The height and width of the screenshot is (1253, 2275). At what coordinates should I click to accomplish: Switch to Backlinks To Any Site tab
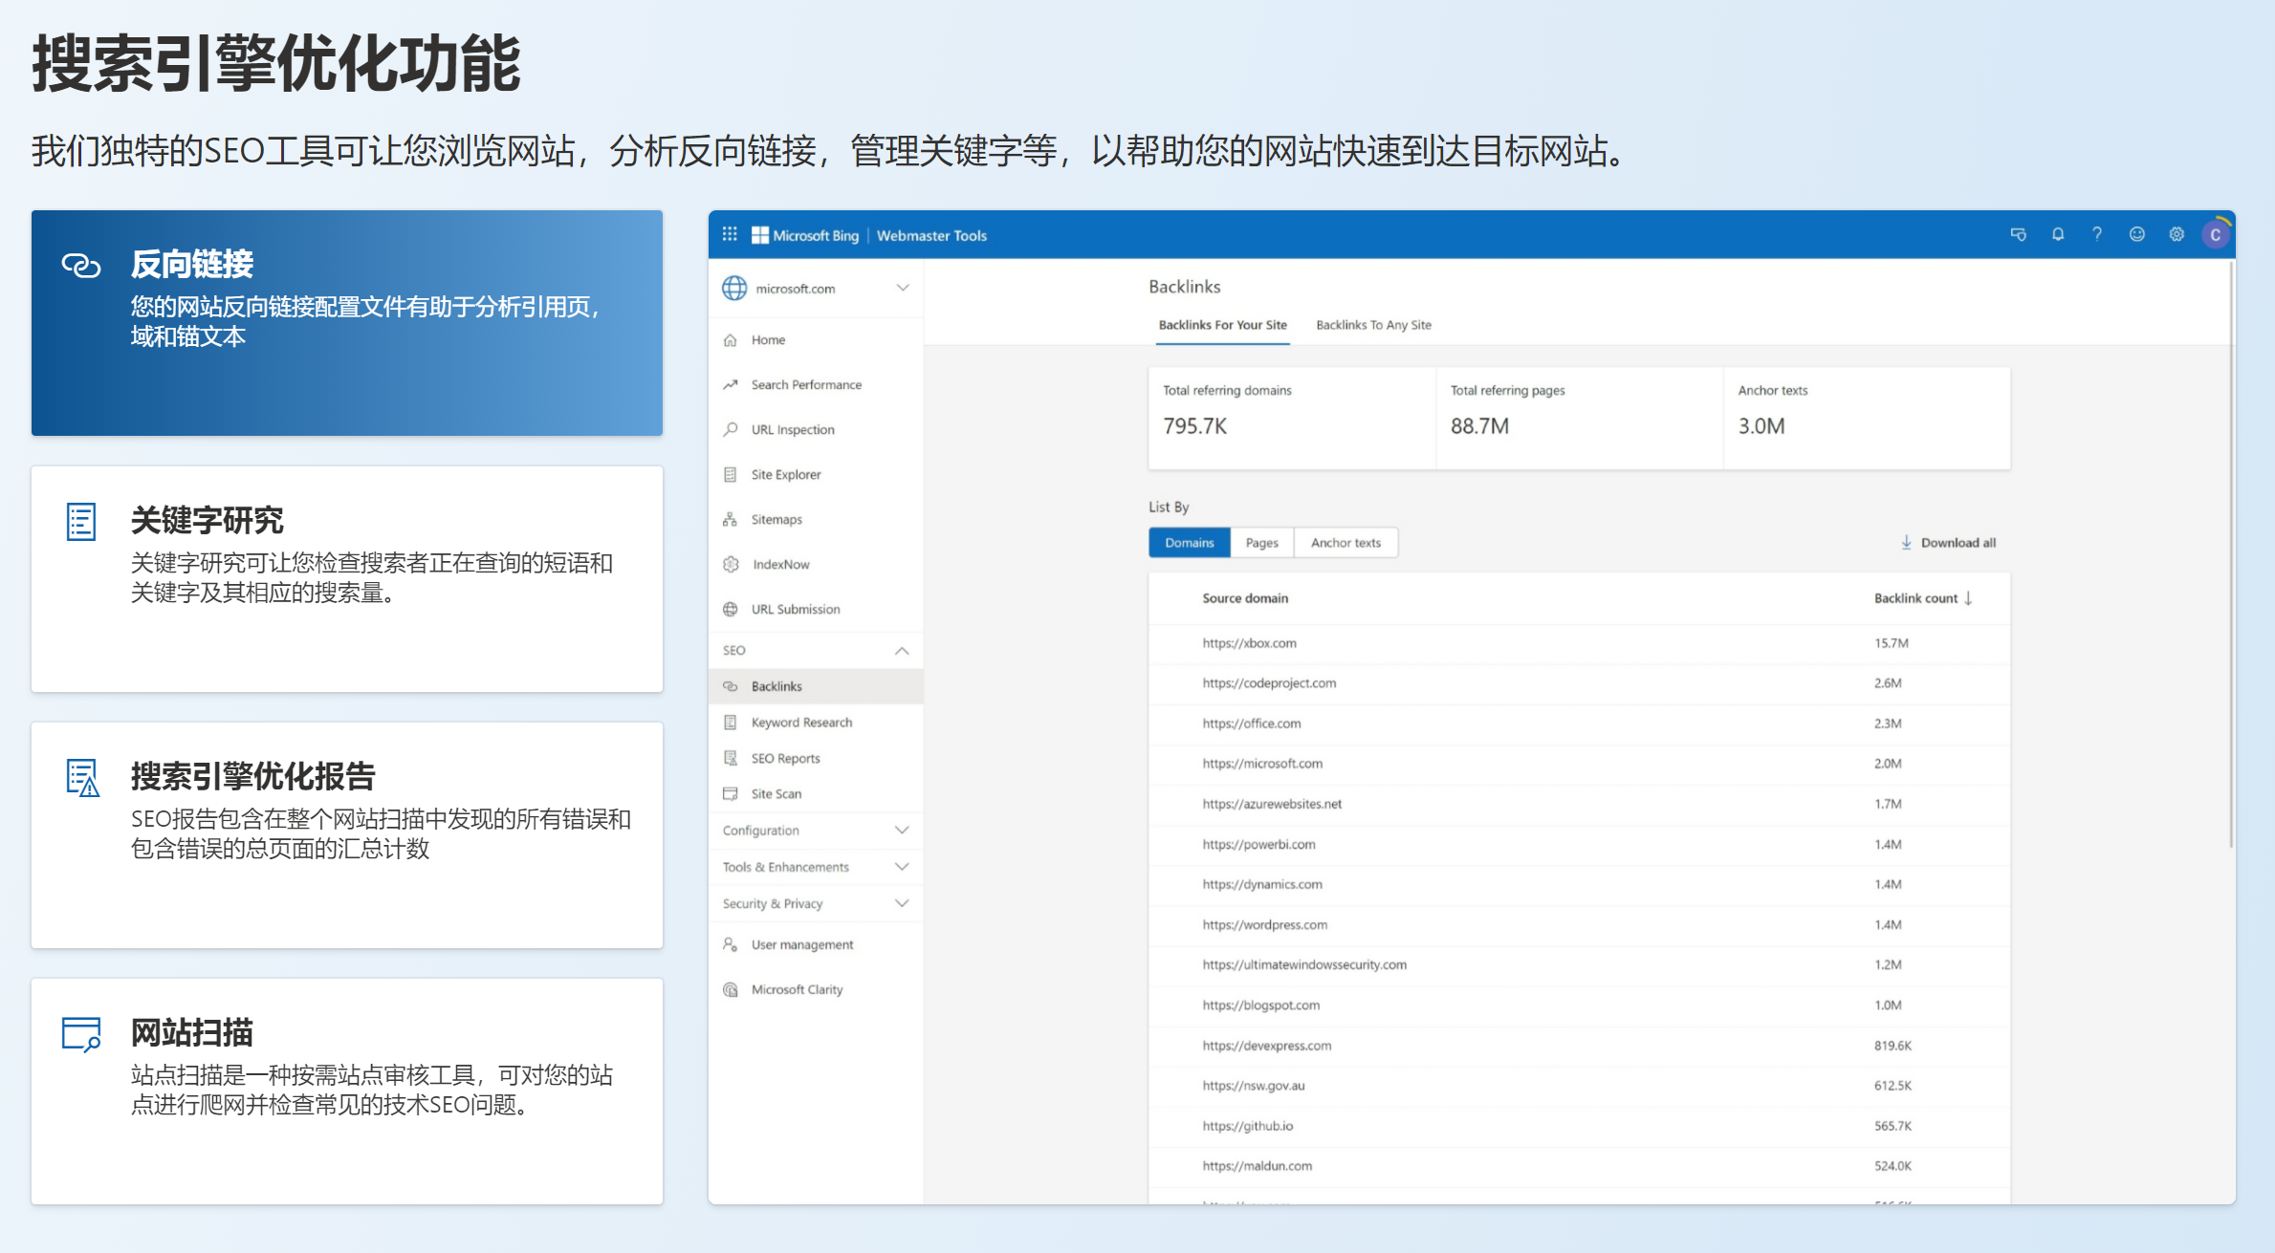pos(1373,325)
